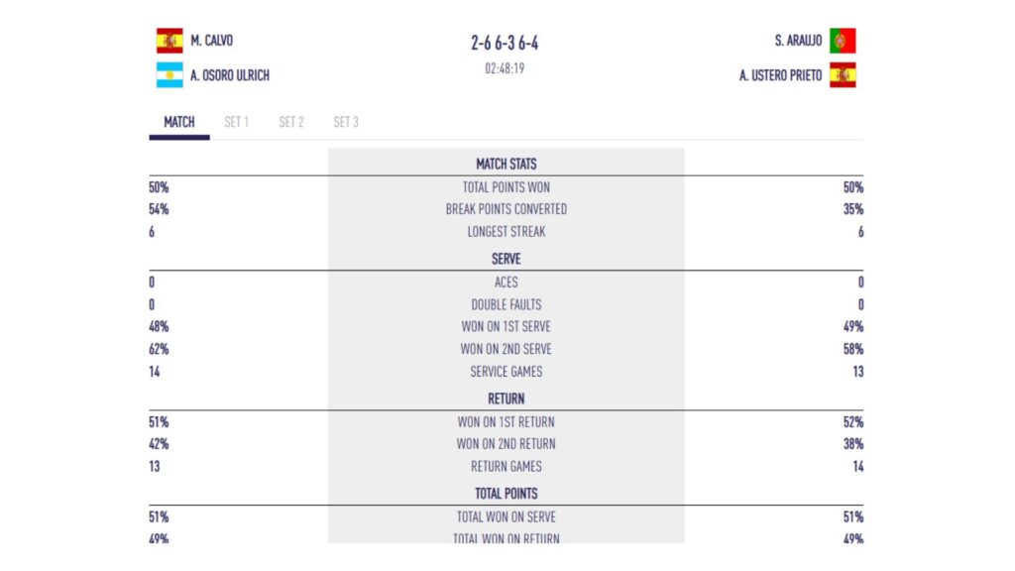Viewport: 1015px width, 571px height.
Task: Click player name A. Osoro Ulrich
Action: pos(230,75)
